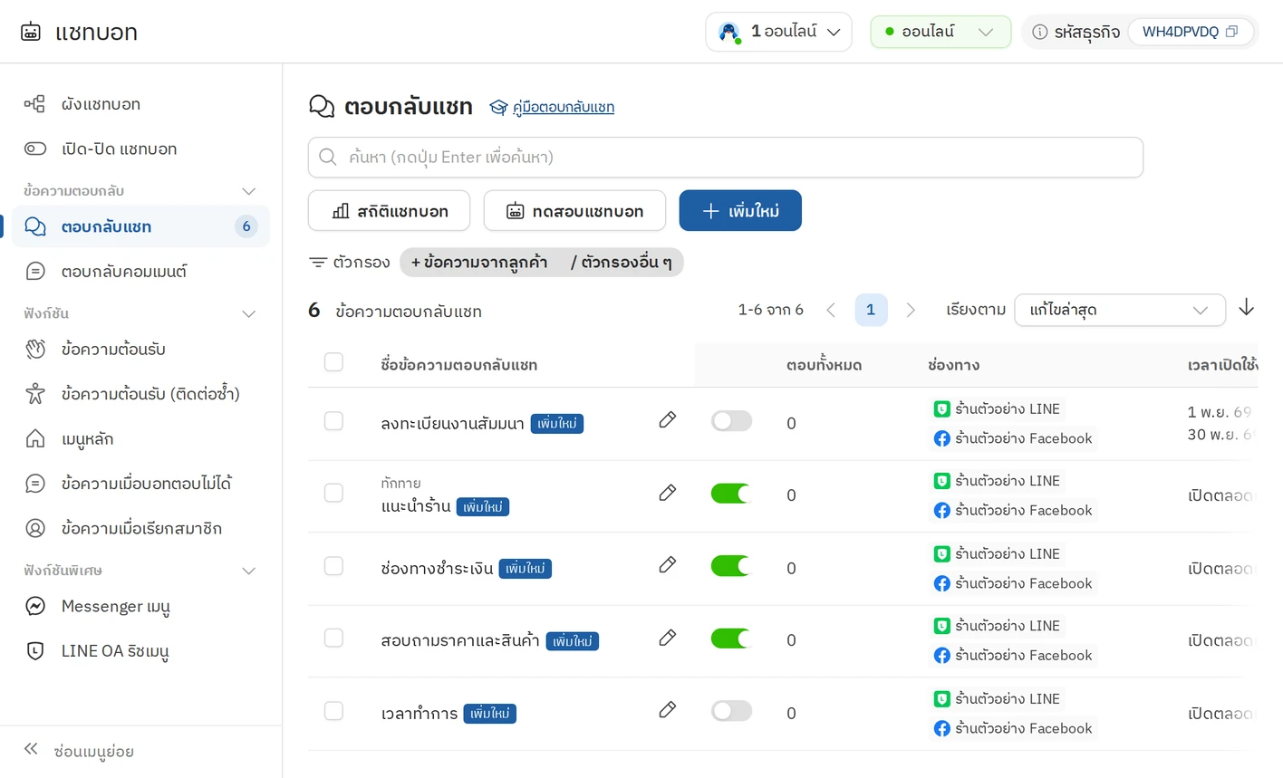Open ผังแชทบอท in sidebar
The width and height of the screenshot is (1283, 778).
(x=140, y=104)
